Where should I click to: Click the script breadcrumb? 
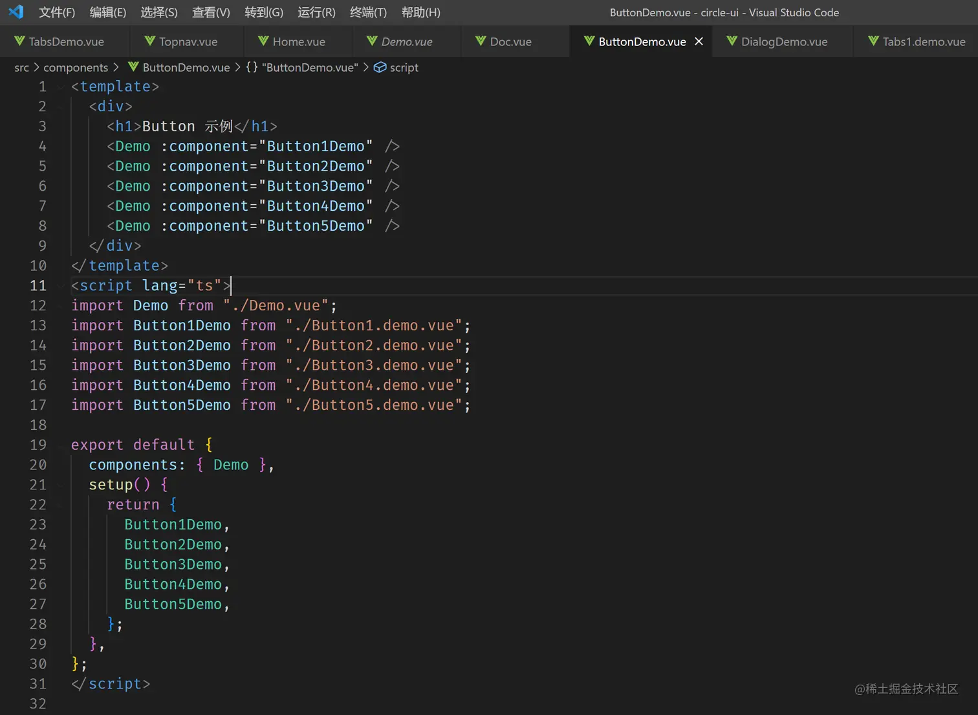[x=404, y=67]
